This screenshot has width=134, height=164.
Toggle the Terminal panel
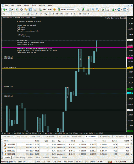pos(30,9)
